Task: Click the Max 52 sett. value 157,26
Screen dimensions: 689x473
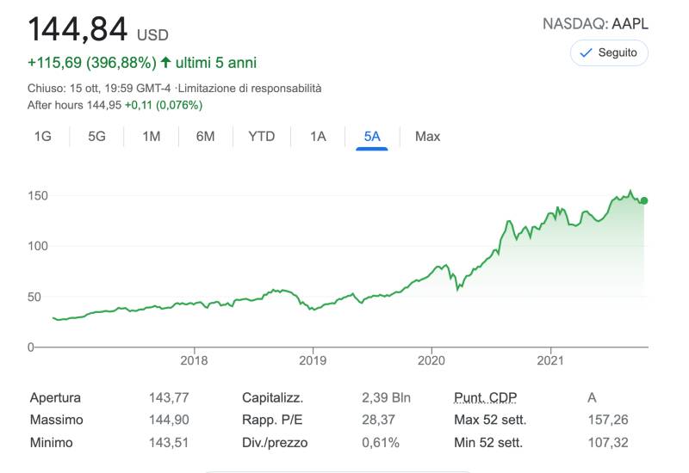Action: coord(608,420)
